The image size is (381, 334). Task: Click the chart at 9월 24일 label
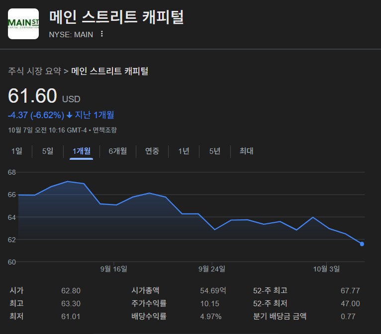coord(212,269)
